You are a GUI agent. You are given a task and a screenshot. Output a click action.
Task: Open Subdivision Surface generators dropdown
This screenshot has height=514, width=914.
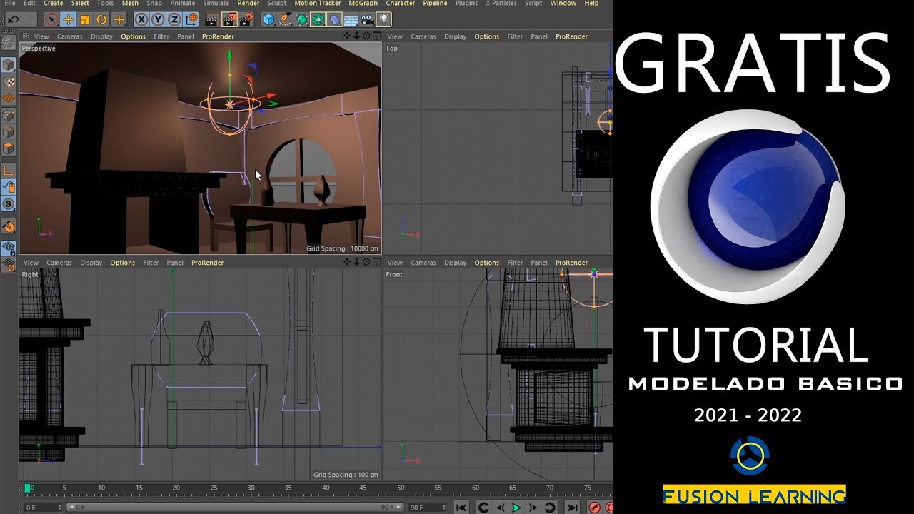click(301, 20)
